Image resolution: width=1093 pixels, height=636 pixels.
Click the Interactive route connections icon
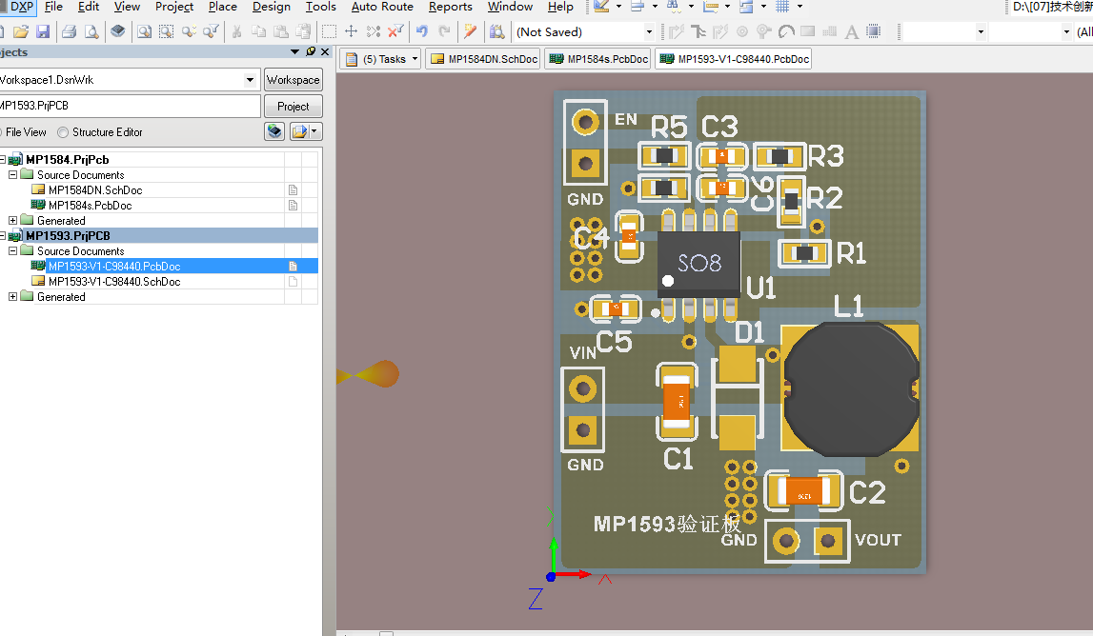(x=677, y=31)
